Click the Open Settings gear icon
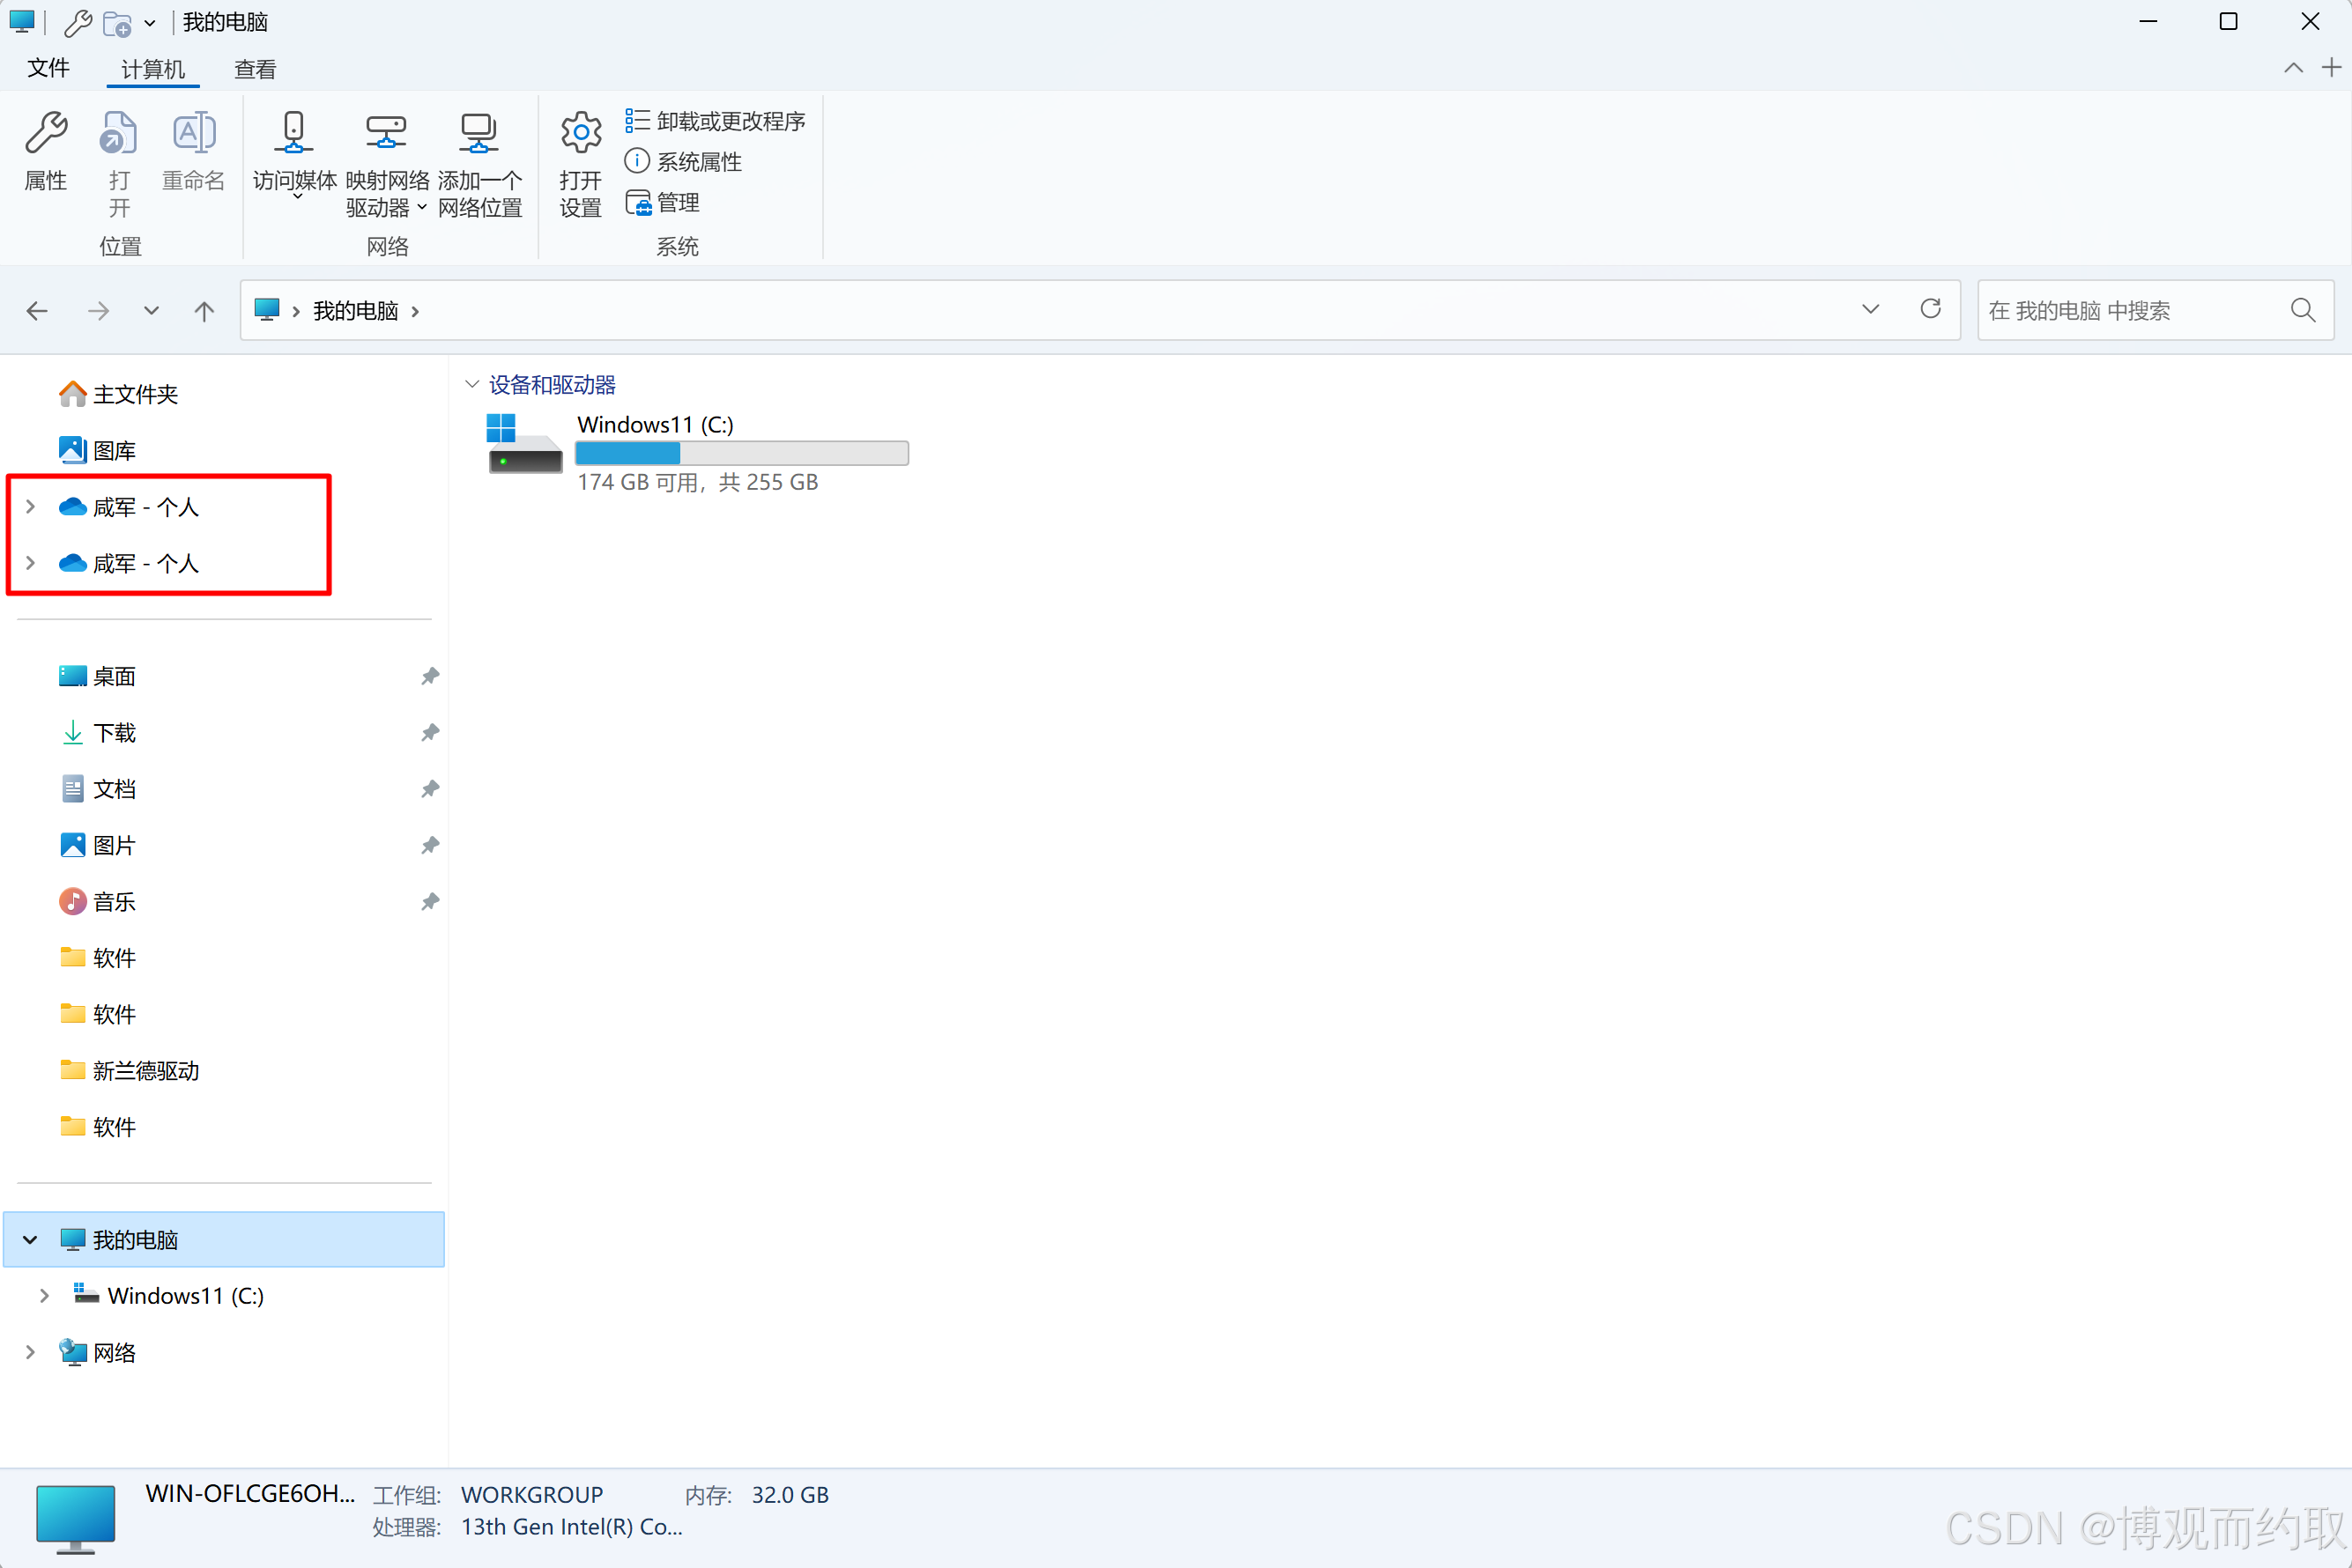Screen dimensions: 2352x1568 click(580, 134)
